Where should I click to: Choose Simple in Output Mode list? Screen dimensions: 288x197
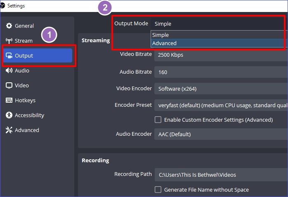[x=220, y=35]
